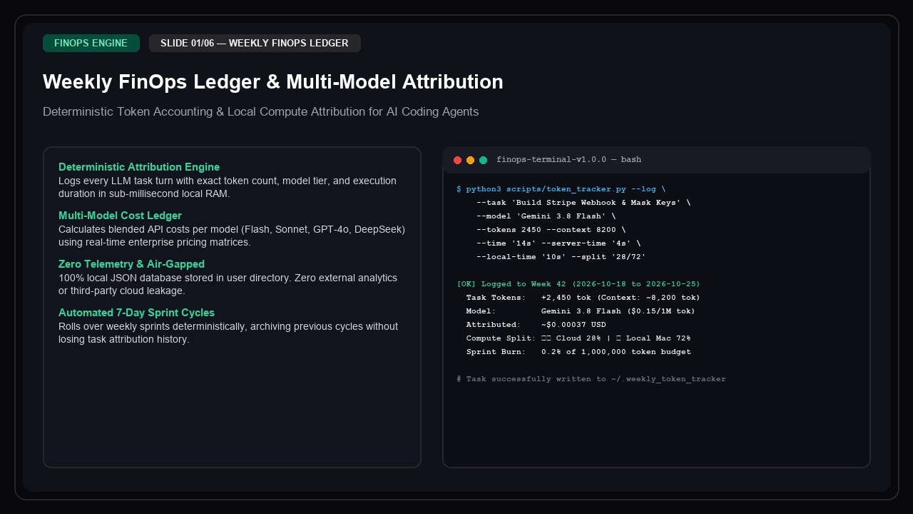The width and height of the screenshot is (913, 514).
Task: Select the --time '14s' --server-time line
Action: (x=558, y=243)
